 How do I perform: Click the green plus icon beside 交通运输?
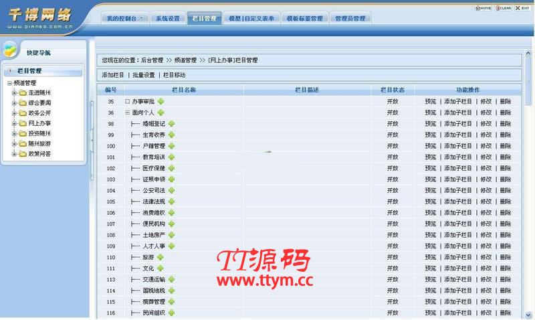coord(171,279)
